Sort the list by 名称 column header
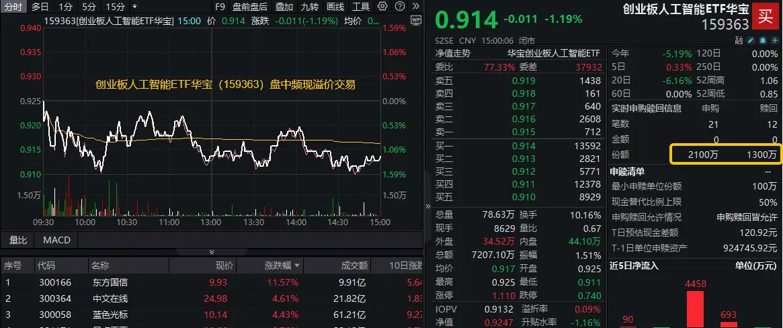The height and width of the screenshot is (328, 783). (101, 265)
